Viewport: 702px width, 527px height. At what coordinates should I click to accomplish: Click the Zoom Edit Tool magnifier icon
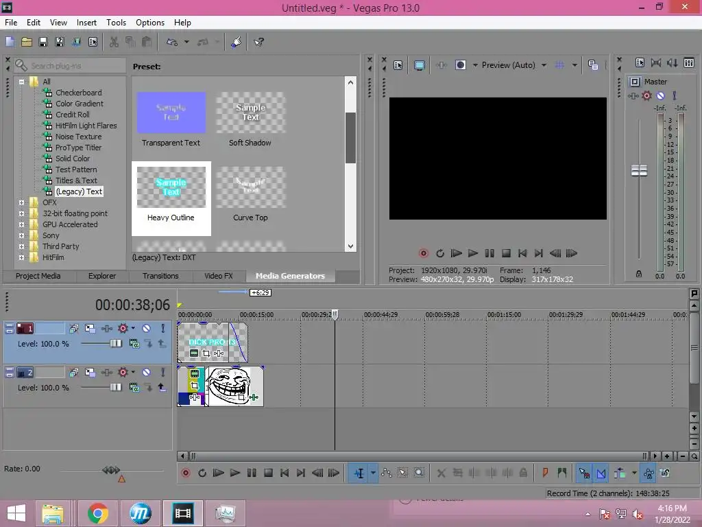(x=419, y=473)
